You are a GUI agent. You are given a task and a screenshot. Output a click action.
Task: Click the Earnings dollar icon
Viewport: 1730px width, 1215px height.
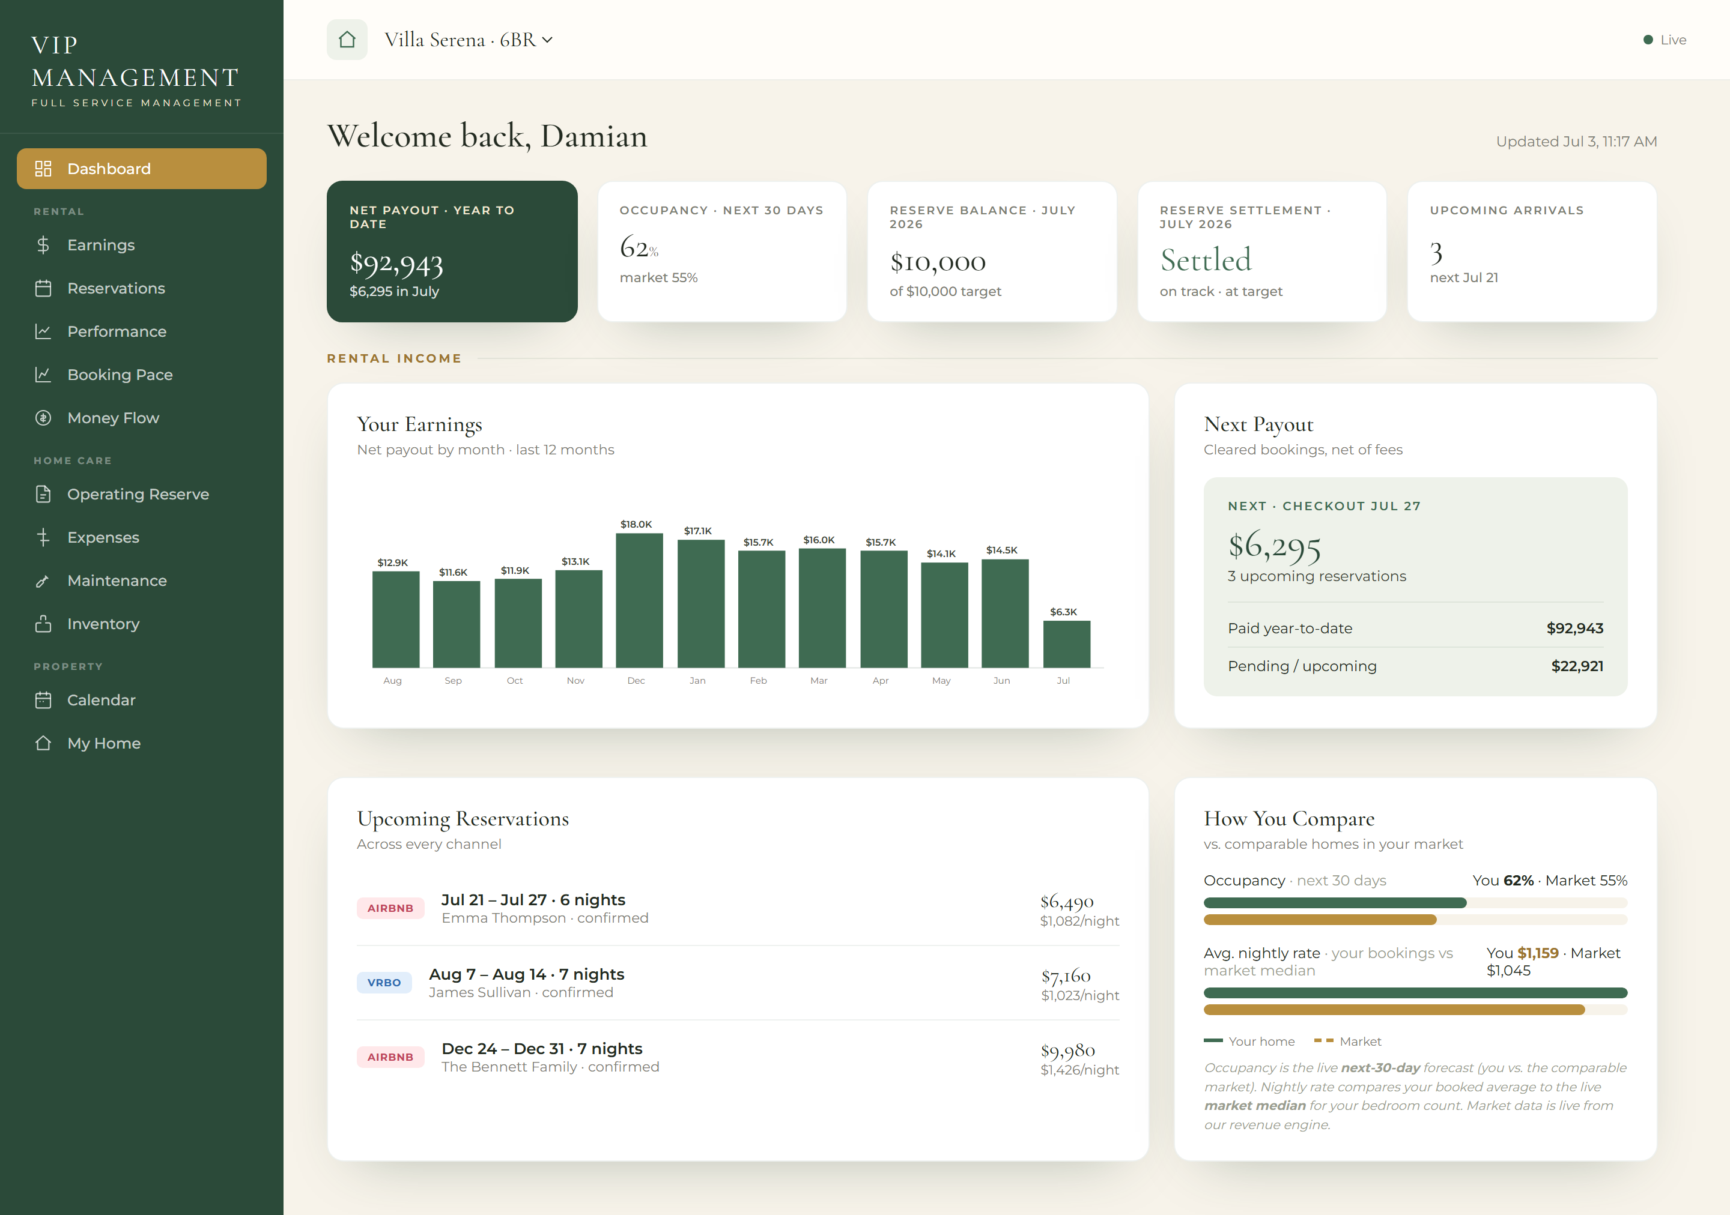(43, 245)
